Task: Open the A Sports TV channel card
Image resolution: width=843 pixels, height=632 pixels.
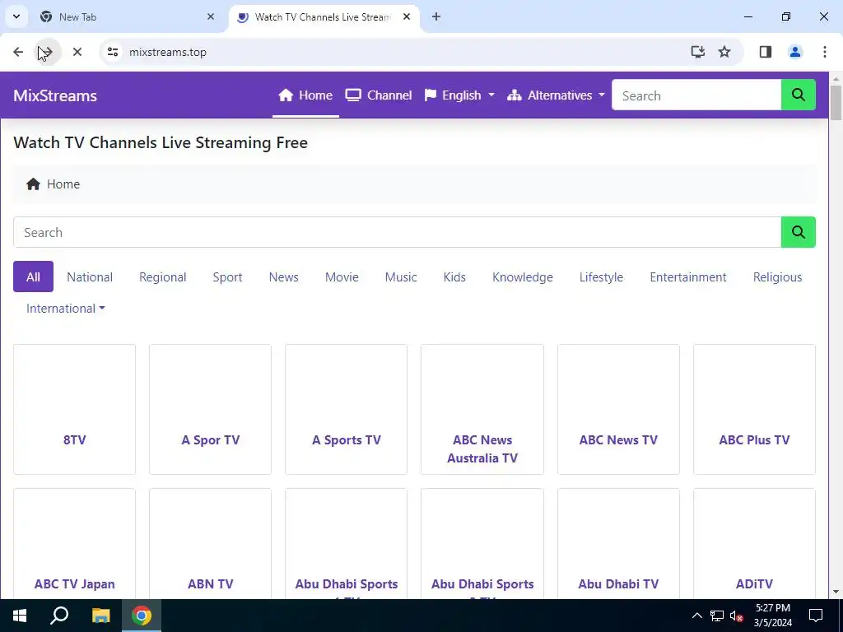Action: (x=347, y=410)
